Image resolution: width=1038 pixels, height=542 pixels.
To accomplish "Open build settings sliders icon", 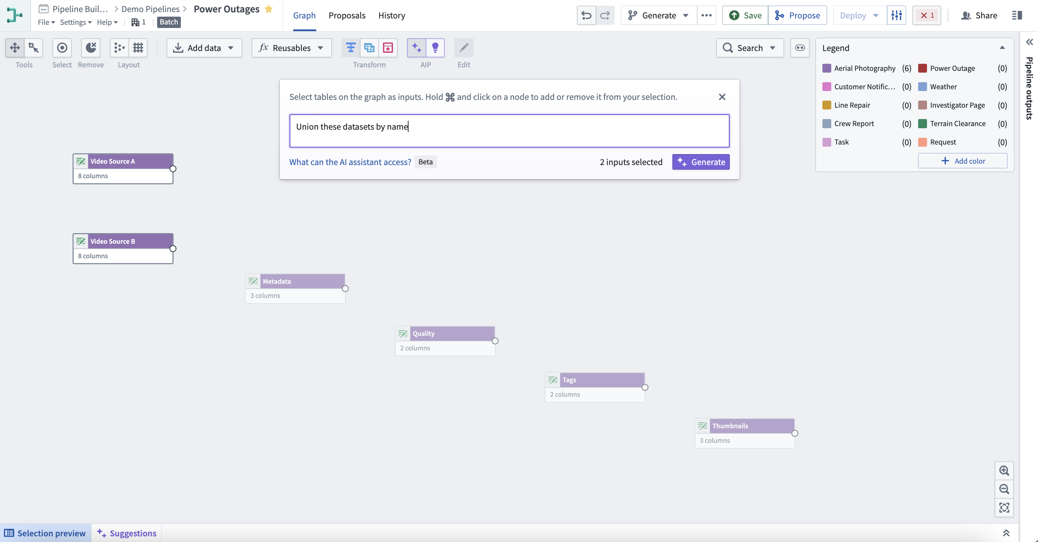I will coord(897,15).
